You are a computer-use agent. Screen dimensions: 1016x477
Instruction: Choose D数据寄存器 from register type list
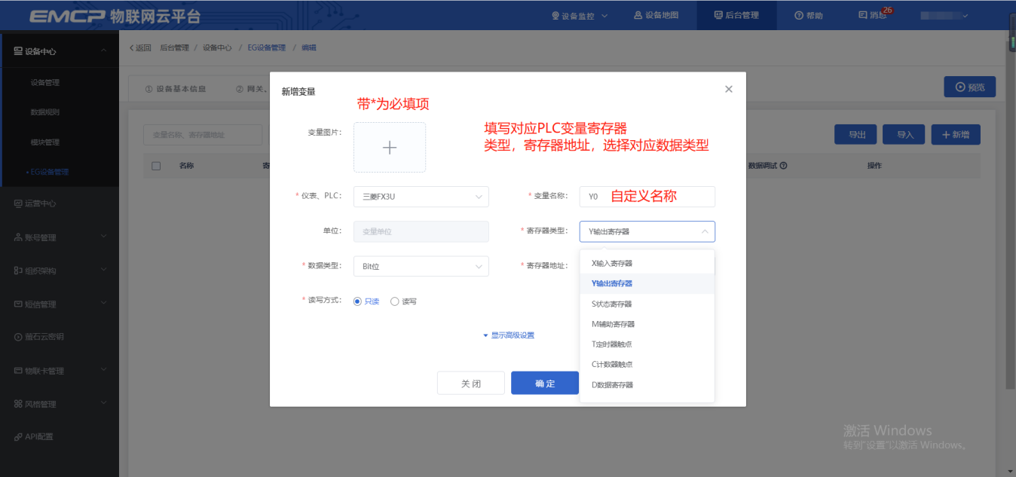click(x=612, y=385)
